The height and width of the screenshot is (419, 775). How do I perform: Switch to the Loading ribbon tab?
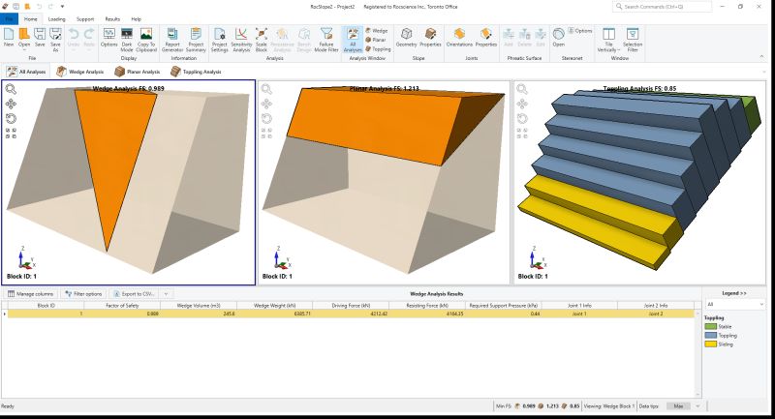coord(56,19)
